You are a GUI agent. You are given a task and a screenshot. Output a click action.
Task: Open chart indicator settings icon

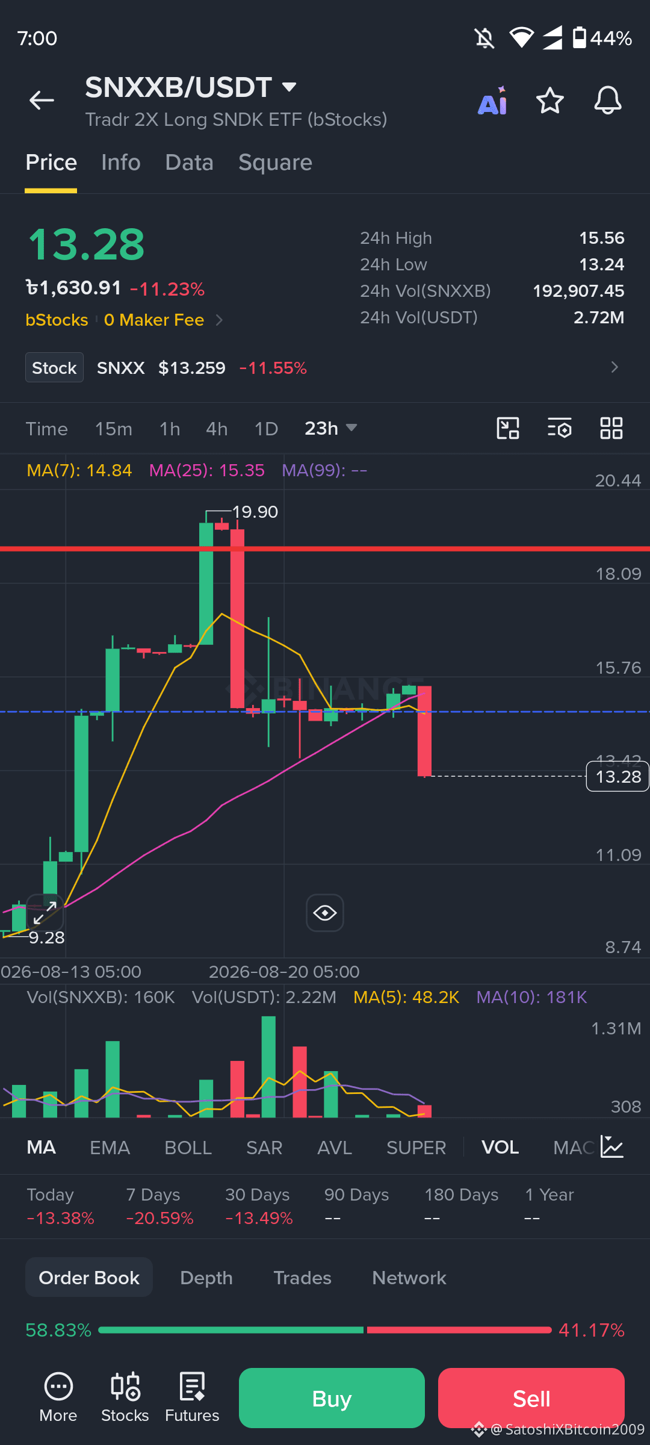pos(560,429)
